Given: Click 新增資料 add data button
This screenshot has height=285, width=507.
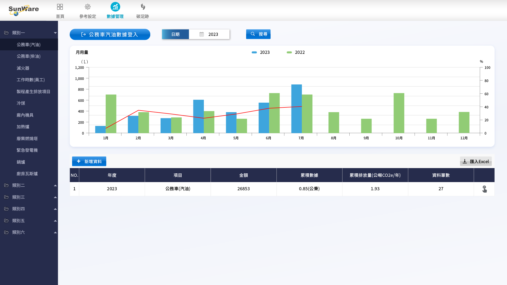Looking at the screenshot, I should point(89,161).
